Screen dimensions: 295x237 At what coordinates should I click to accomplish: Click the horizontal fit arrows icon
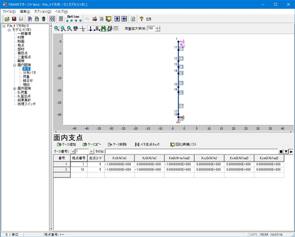point(124,19)
